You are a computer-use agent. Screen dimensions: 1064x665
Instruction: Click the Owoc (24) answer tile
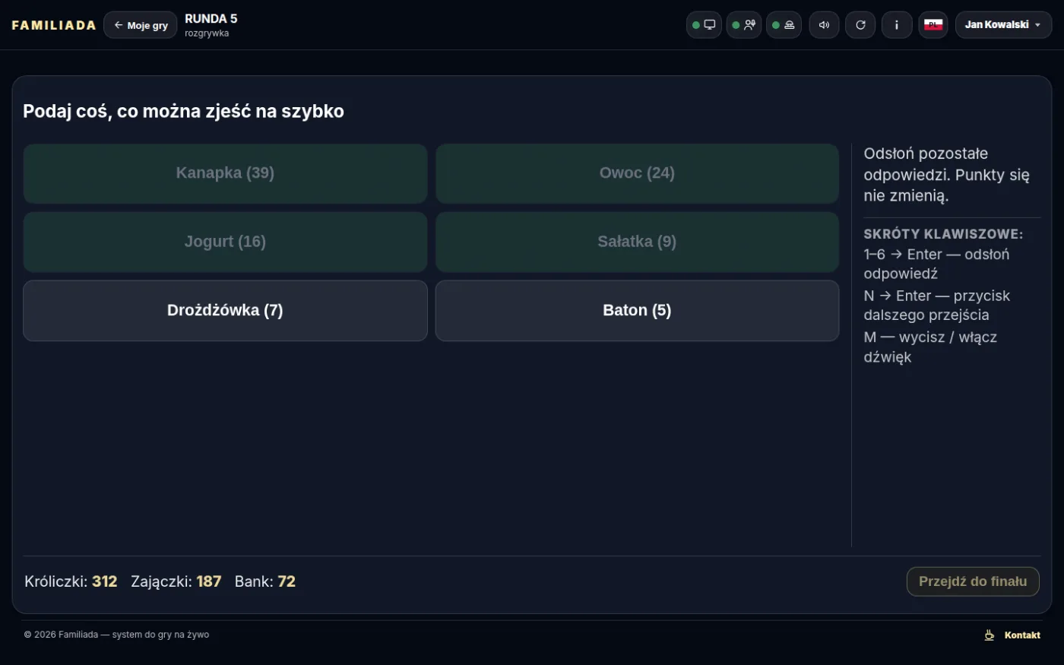(637, 173)
